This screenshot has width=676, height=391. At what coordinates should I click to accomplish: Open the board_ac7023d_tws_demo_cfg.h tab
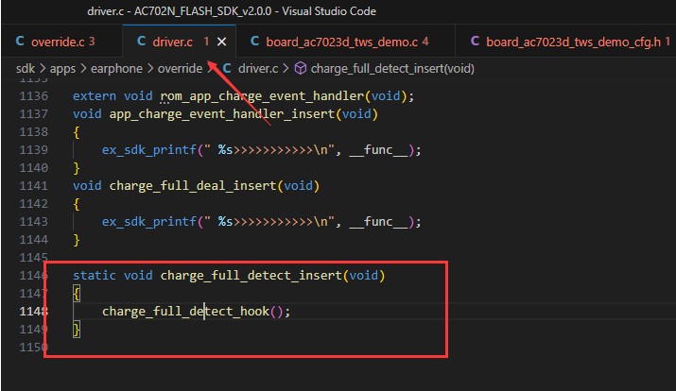565,42
